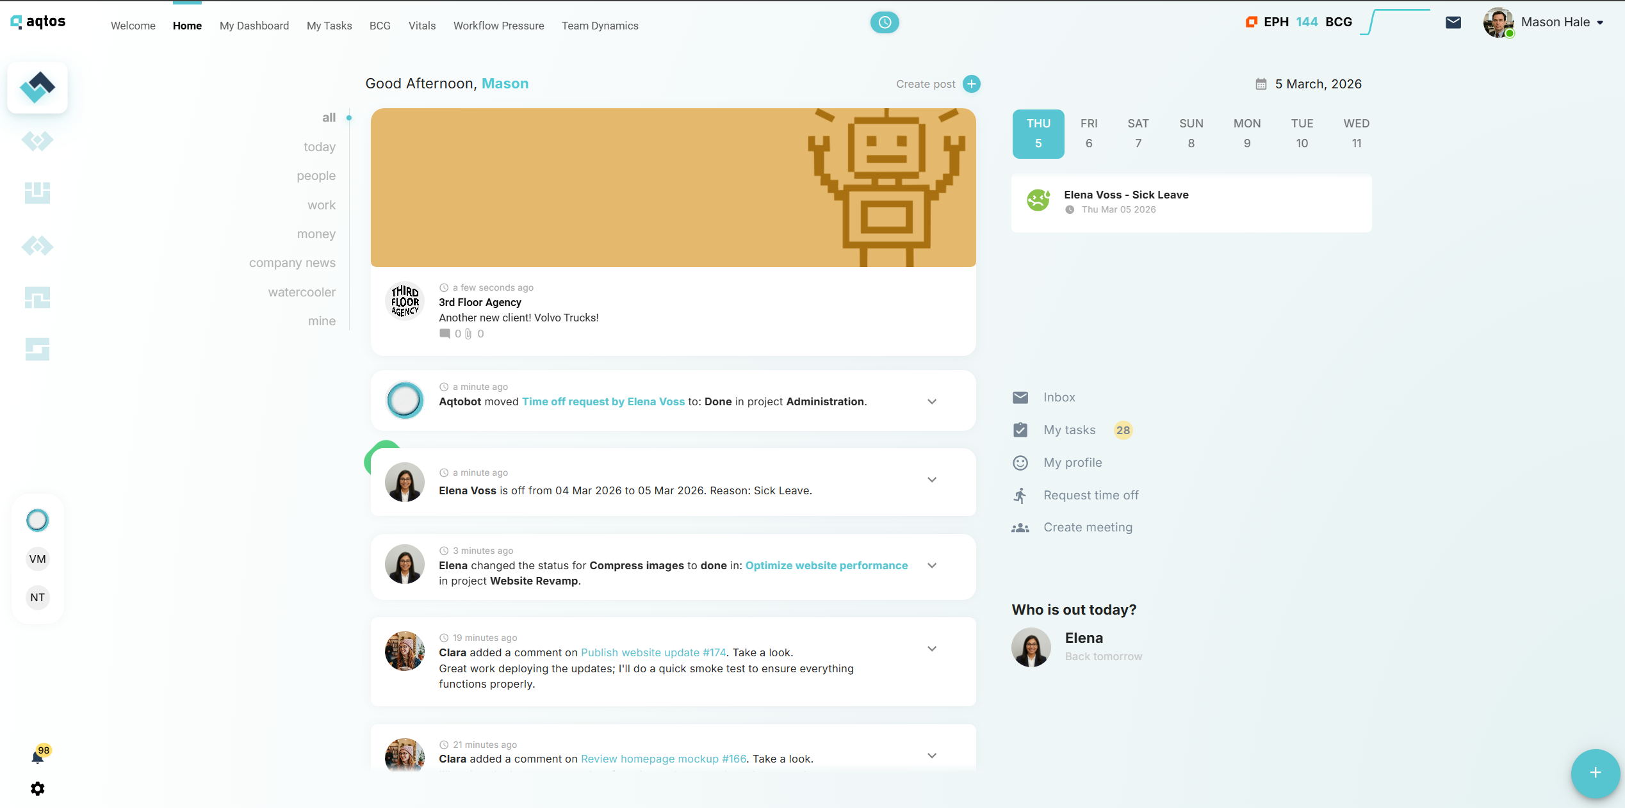Screen dimensions: 1625x808
Task: Click Create meeting link
Action: click(1088, 528)
